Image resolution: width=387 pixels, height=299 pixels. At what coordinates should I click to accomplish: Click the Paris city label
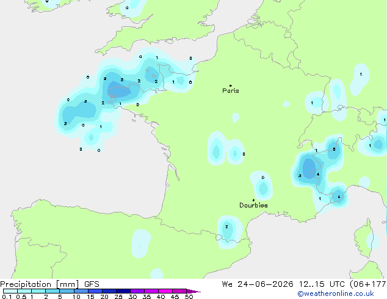231,91
